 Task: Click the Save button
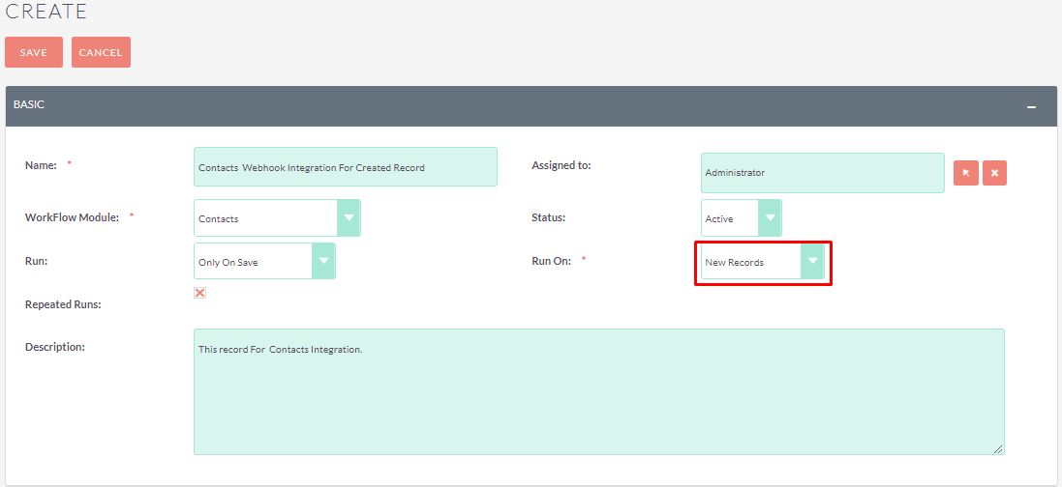click(33, 52)
